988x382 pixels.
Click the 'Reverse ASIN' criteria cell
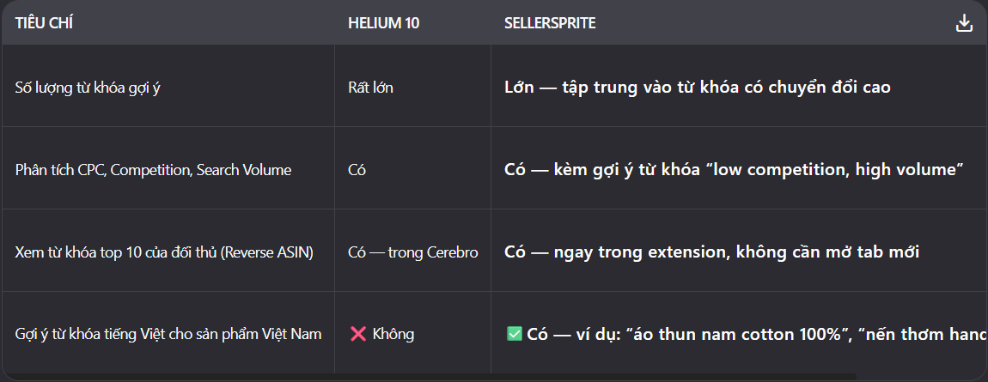click(164, 252)
